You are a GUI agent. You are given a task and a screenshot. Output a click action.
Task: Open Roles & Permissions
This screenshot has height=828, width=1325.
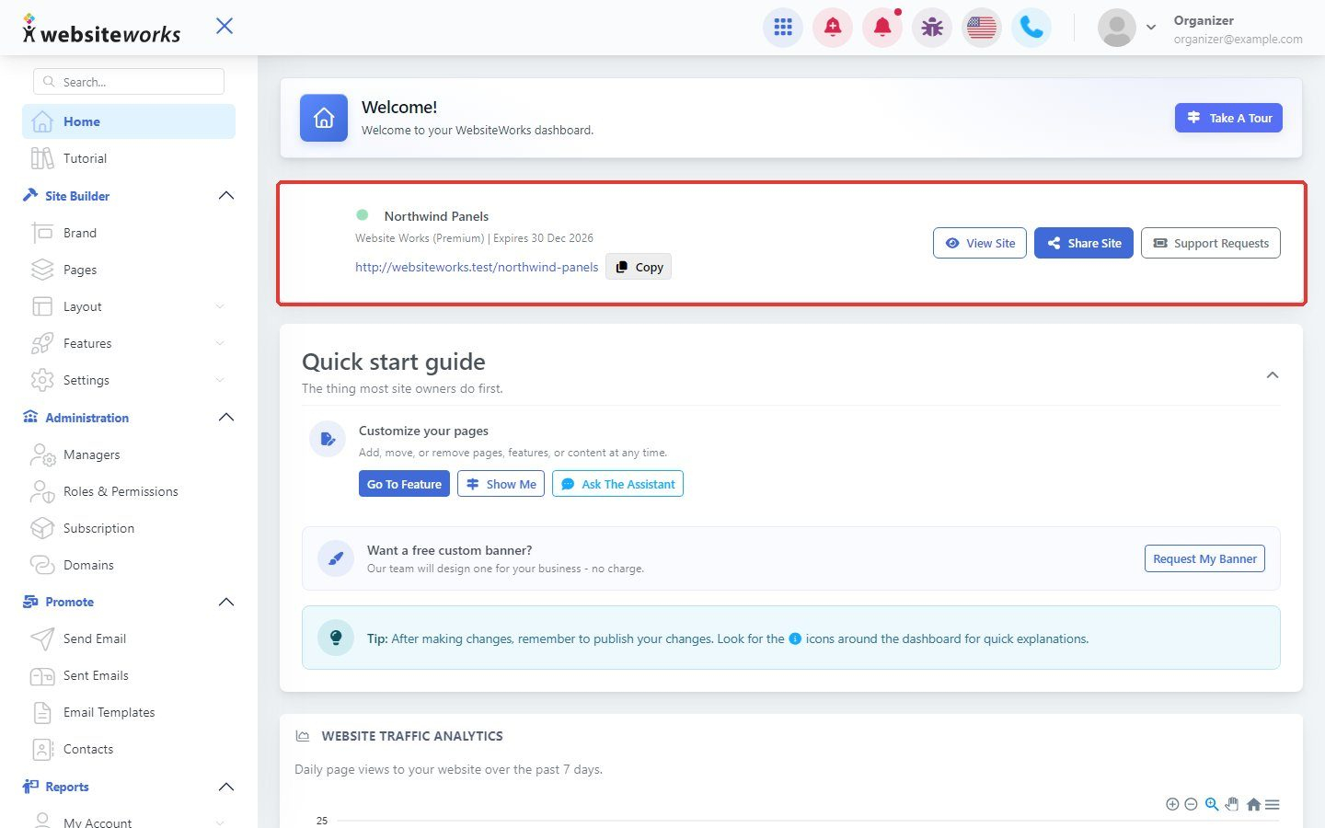click(x=129, y=491)
